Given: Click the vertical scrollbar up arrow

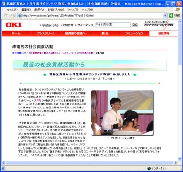Looking at the screenshot, I should pyautogui.click(x=180, y=21).
